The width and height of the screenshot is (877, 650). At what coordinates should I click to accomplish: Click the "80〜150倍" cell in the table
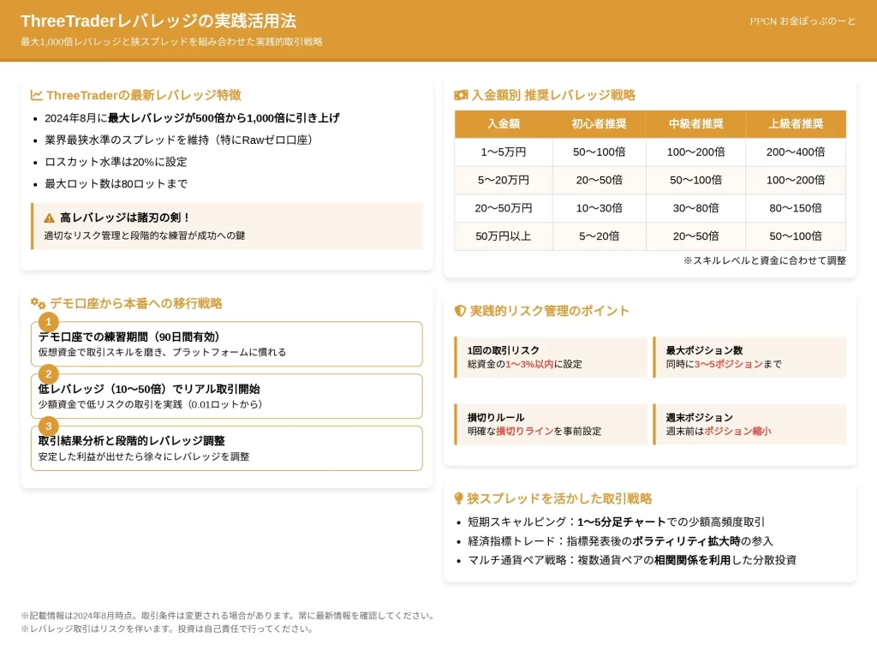pos(796,208)
